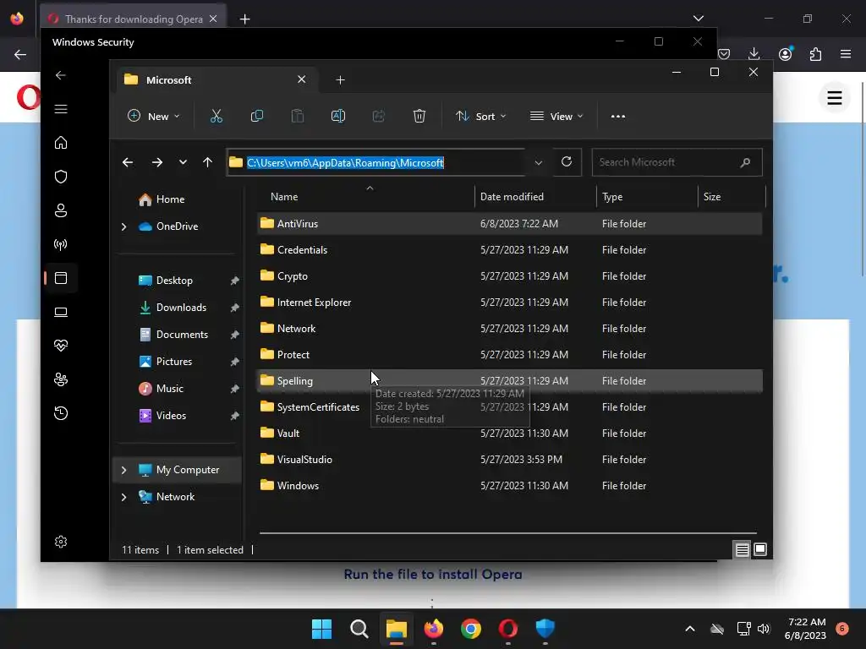Open Device security laptop icon
This screenshot has height=649, width=866.
pos(61,313)
